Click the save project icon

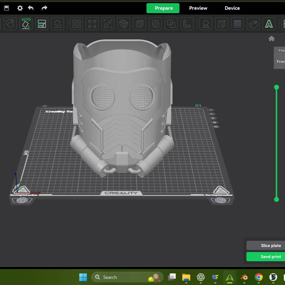point(7,8)
